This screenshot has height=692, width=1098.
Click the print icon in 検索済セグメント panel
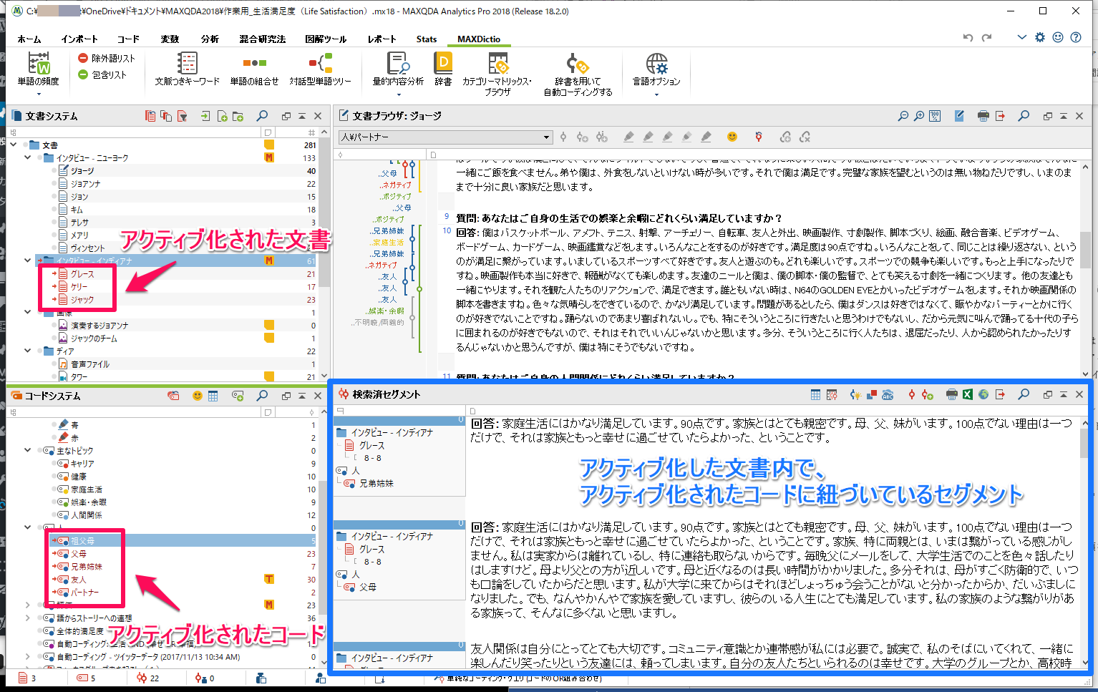coord(952,394)
